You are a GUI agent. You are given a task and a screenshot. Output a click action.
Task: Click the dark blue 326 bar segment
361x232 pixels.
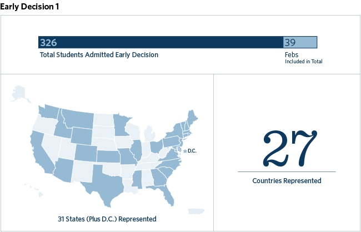click(x=161, y=42)
